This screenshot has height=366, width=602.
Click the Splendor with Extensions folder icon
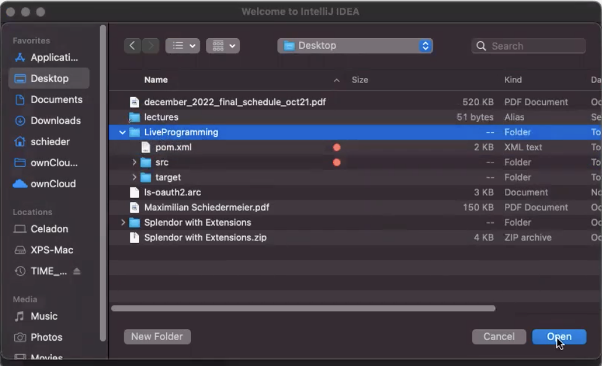click(x=134, y=223)
